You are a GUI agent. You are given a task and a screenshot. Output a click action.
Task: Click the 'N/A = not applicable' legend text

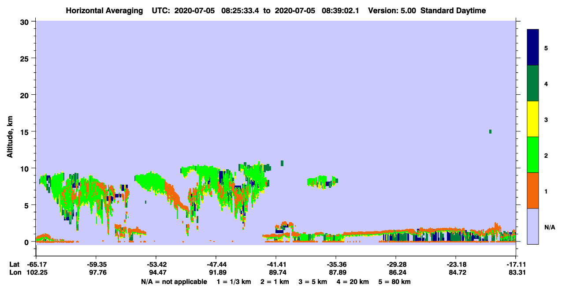(x=174, y=282)
